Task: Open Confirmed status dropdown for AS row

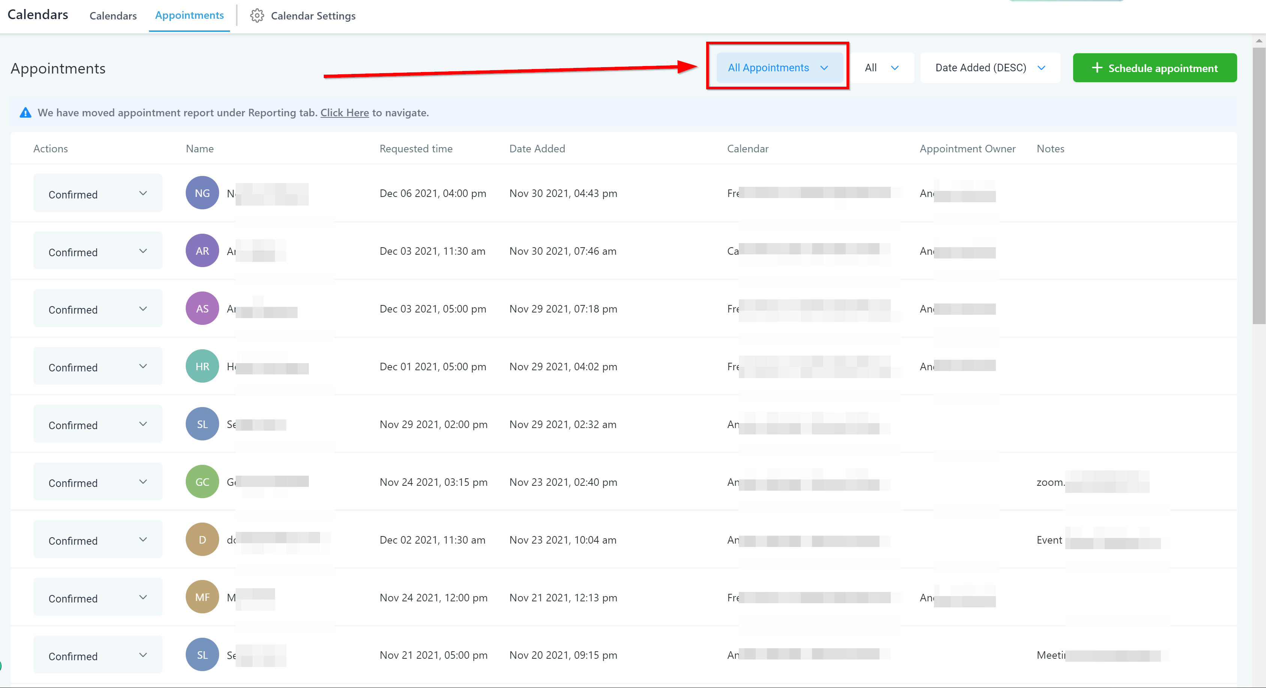Action: pyautogui.click(x=97, y=309)
